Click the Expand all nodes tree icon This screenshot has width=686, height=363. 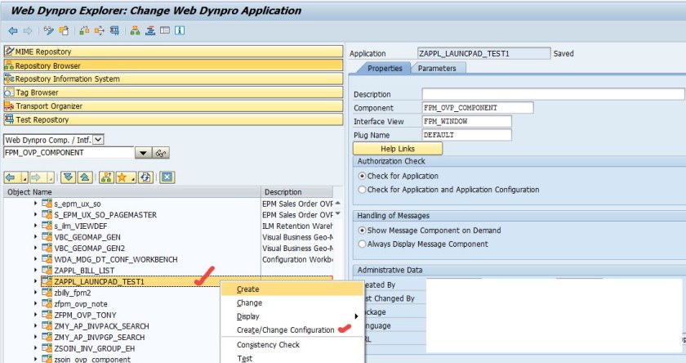tap(69, 177)
